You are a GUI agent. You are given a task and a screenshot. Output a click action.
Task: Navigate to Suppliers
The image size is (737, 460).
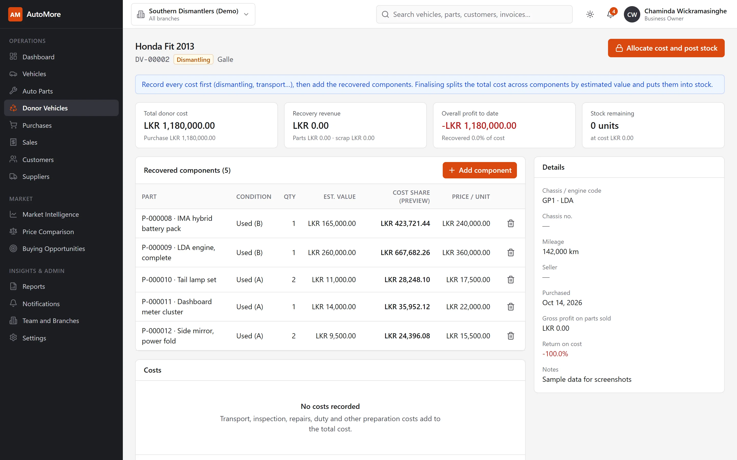(x=61, y=176)
